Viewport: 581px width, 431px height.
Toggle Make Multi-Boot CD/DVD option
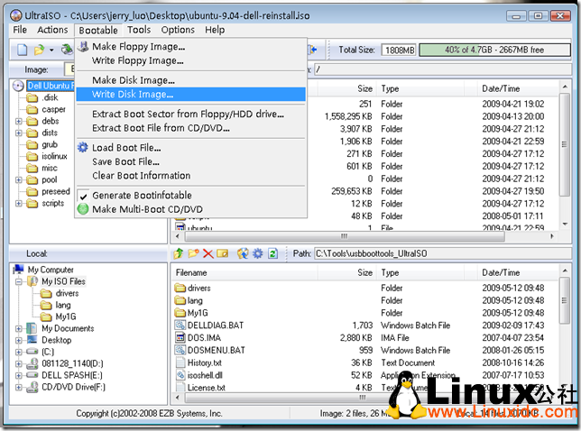click(147, 209)
